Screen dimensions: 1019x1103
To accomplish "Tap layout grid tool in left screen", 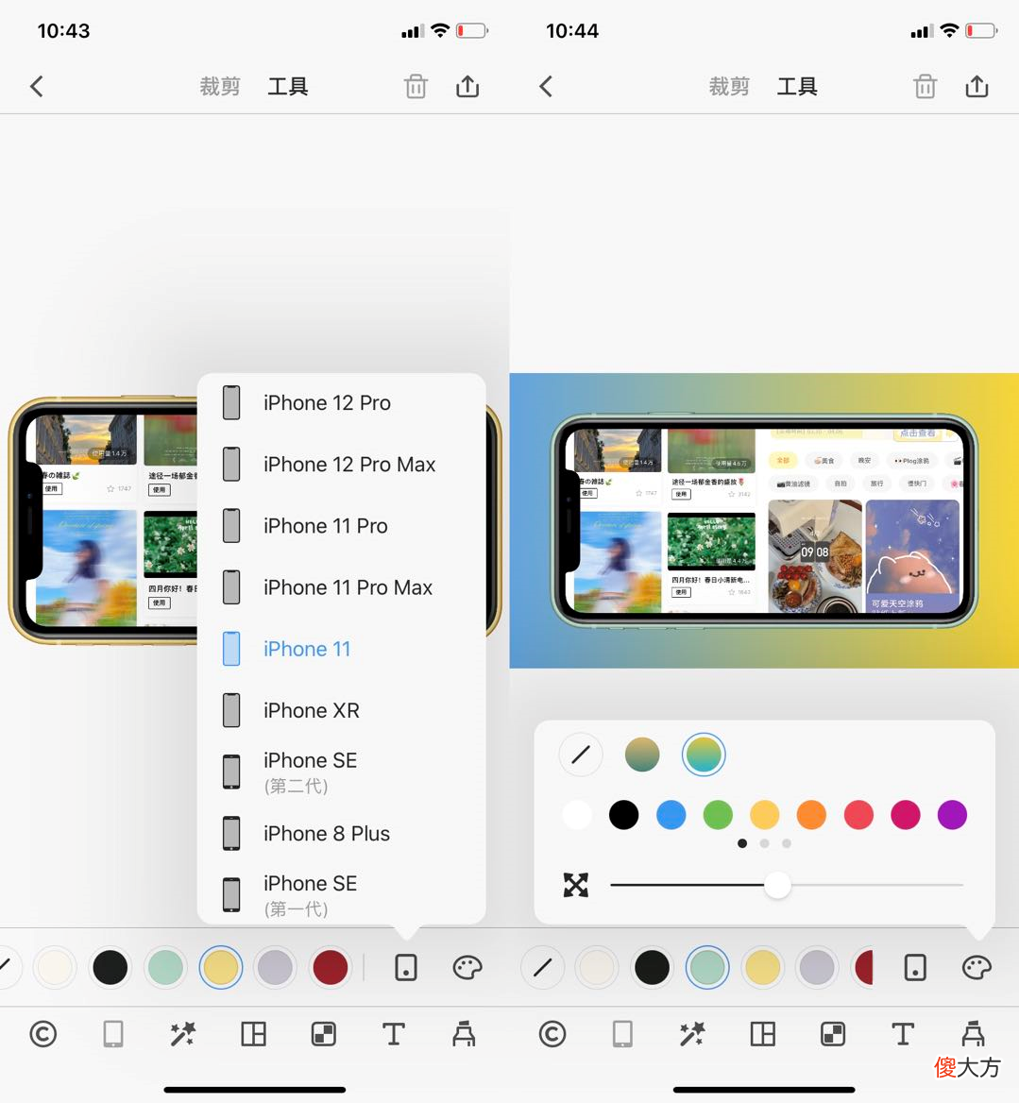I will [x=253, y=1035].
